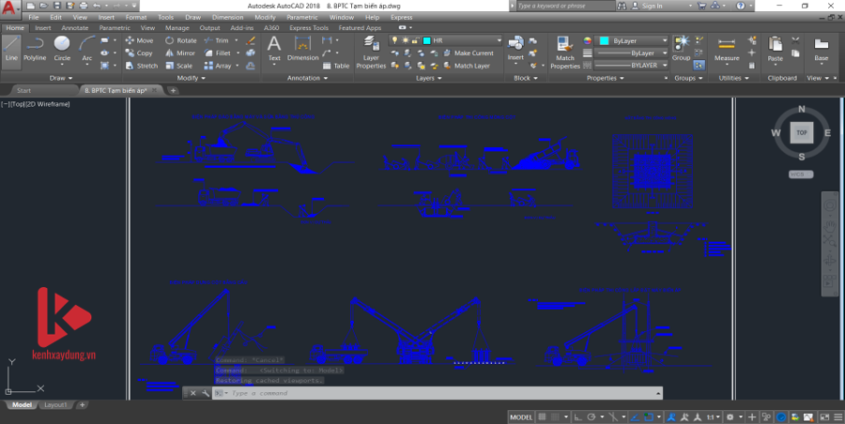The image size is (845, 424).
Task: Select the Line drawing tool
Action: (11, 49)
